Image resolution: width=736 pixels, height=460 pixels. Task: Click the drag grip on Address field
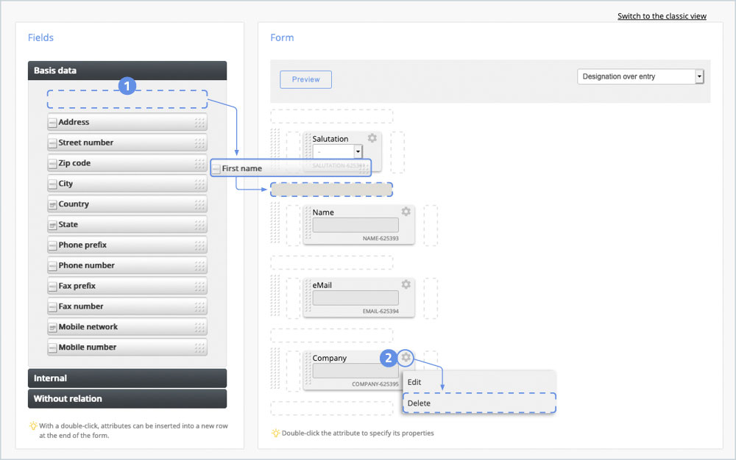click(199, 123)
